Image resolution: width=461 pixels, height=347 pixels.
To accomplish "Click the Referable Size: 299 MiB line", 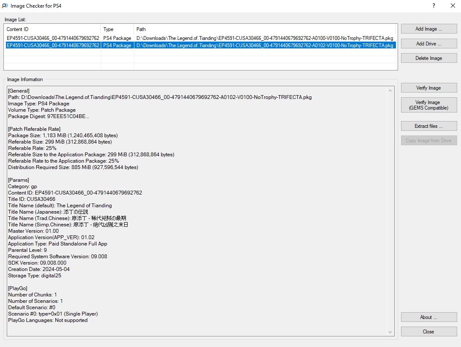I will click(x=60, y=142).
